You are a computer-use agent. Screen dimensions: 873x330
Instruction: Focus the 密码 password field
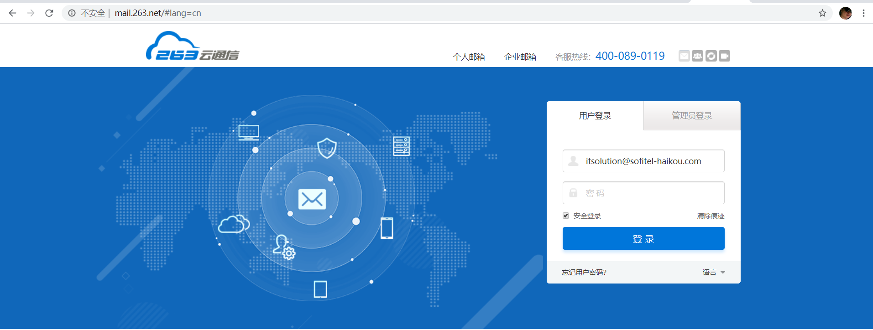643,193
